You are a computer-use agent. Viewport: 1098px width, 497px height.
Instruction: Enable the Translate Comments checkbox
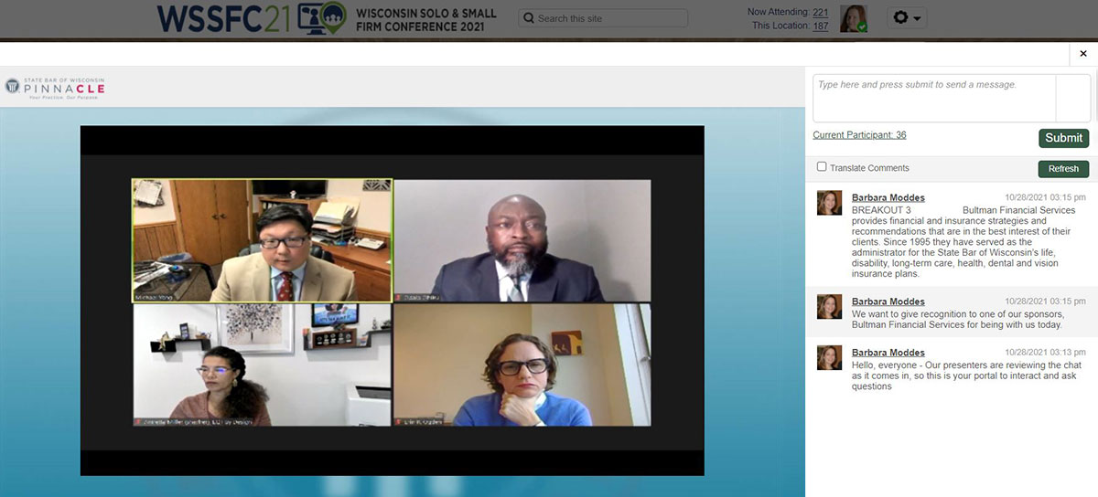[822, 167]
